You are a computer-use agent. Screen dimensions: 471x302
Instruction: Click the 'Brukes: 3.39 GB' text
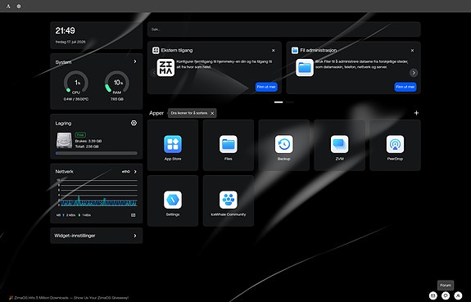coord(88,141)
